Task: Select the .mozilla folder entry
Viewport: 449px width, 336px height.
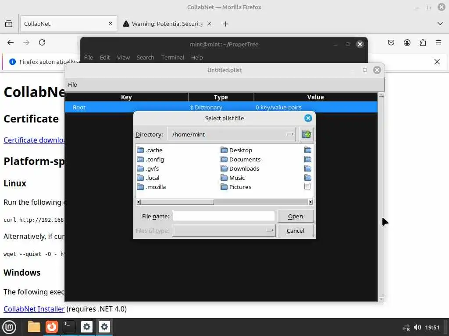Action: pos(151,187)
